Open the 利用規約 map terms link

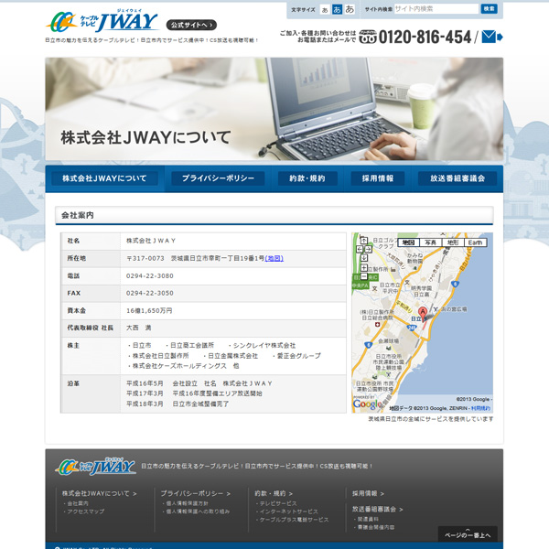coord(480,408)
